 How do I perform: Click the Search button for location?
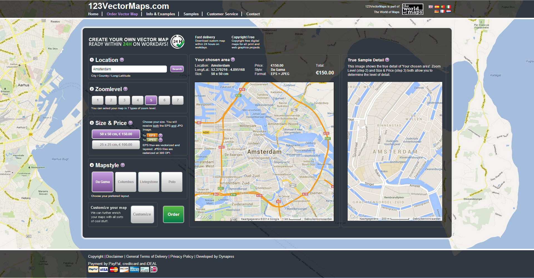pos(177,69)
